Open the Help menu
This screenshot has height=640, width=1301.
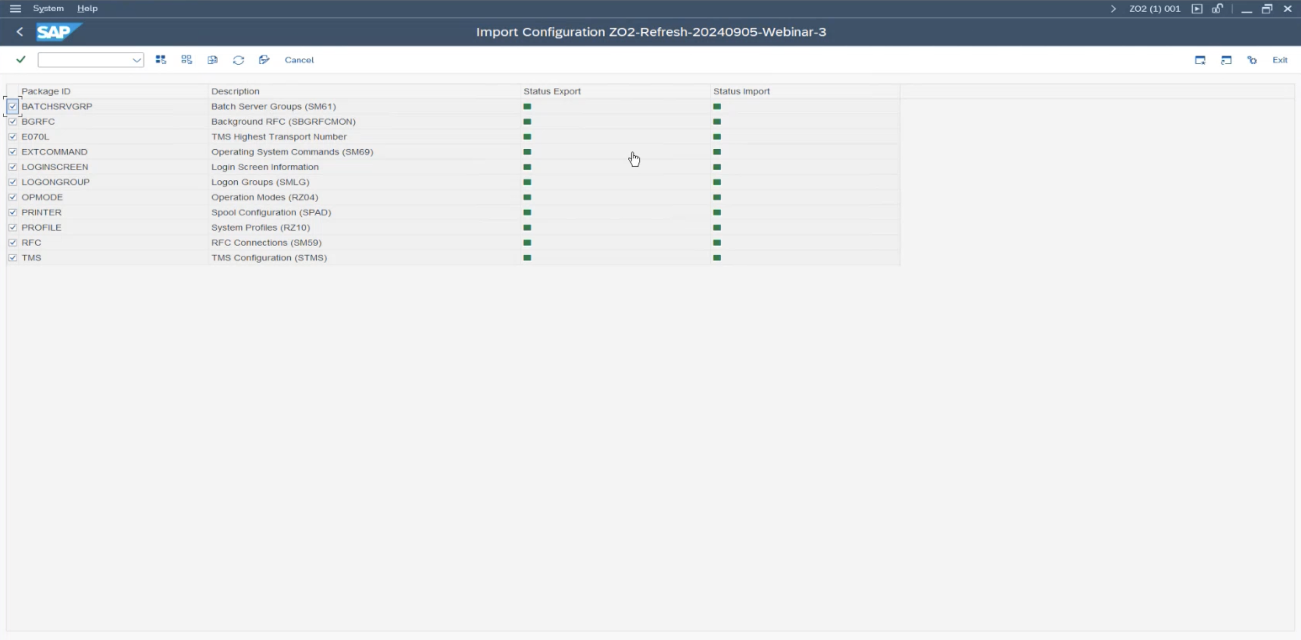[x=87, y=8]
